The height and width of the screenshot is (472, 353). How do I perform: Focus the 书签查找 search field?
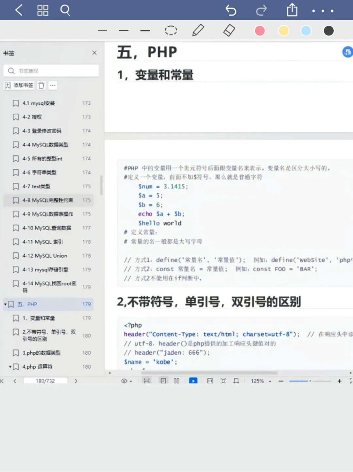pyautogui.click(x=51, y=71)
